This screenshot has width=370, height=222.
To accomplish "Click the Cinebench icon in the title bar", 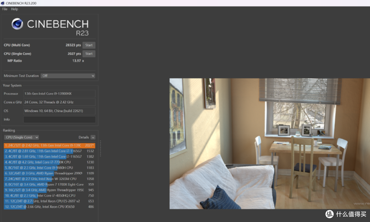I will (x=3, y=3).
